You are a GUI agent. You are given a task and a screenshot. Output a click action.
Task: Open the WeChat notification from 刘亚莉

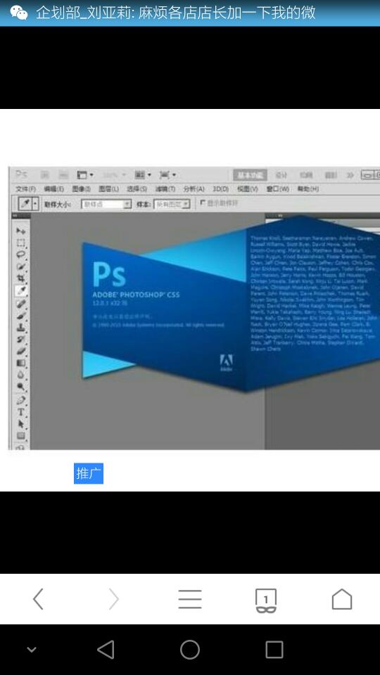190,13
